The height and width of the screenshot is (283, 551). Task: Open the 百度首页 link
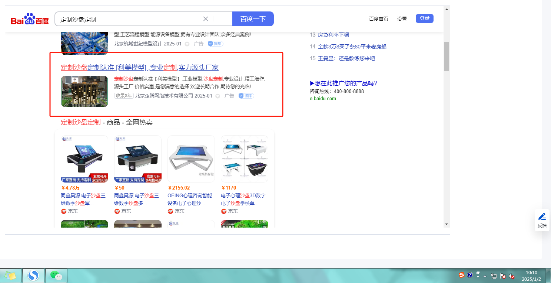pyautogui.click(x=379, y=19)
